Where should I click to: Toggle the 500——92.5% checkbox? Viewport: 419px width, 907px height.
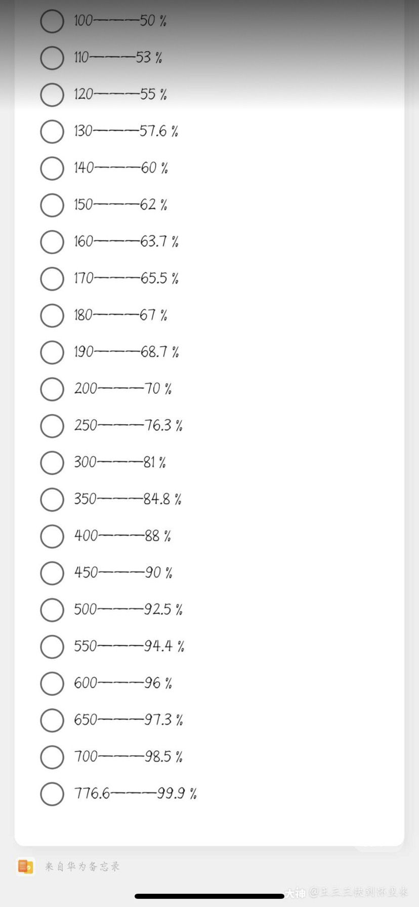[x=52, y=610]
